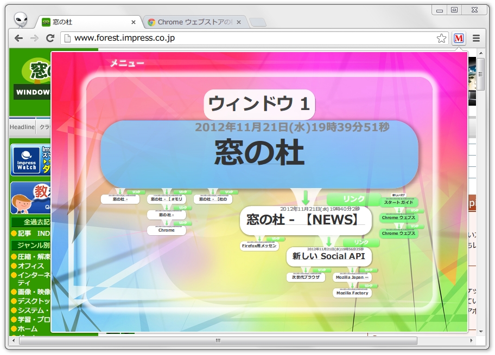This screenshot has width=495, height=355.
Task: Open the メニュー item on the mindmap overlay
Action: [x=126, y=63]
